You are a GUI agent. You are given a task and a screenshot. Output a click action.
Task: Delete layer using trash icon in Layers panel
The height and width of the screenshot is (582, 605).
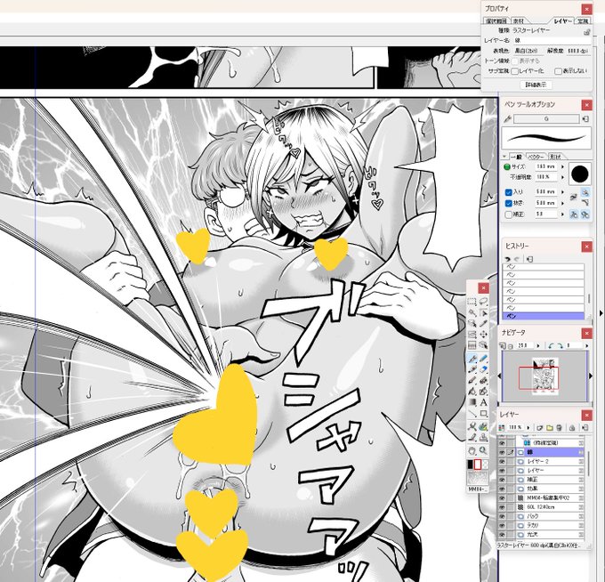pyautogui.click(x=559, y=428)
